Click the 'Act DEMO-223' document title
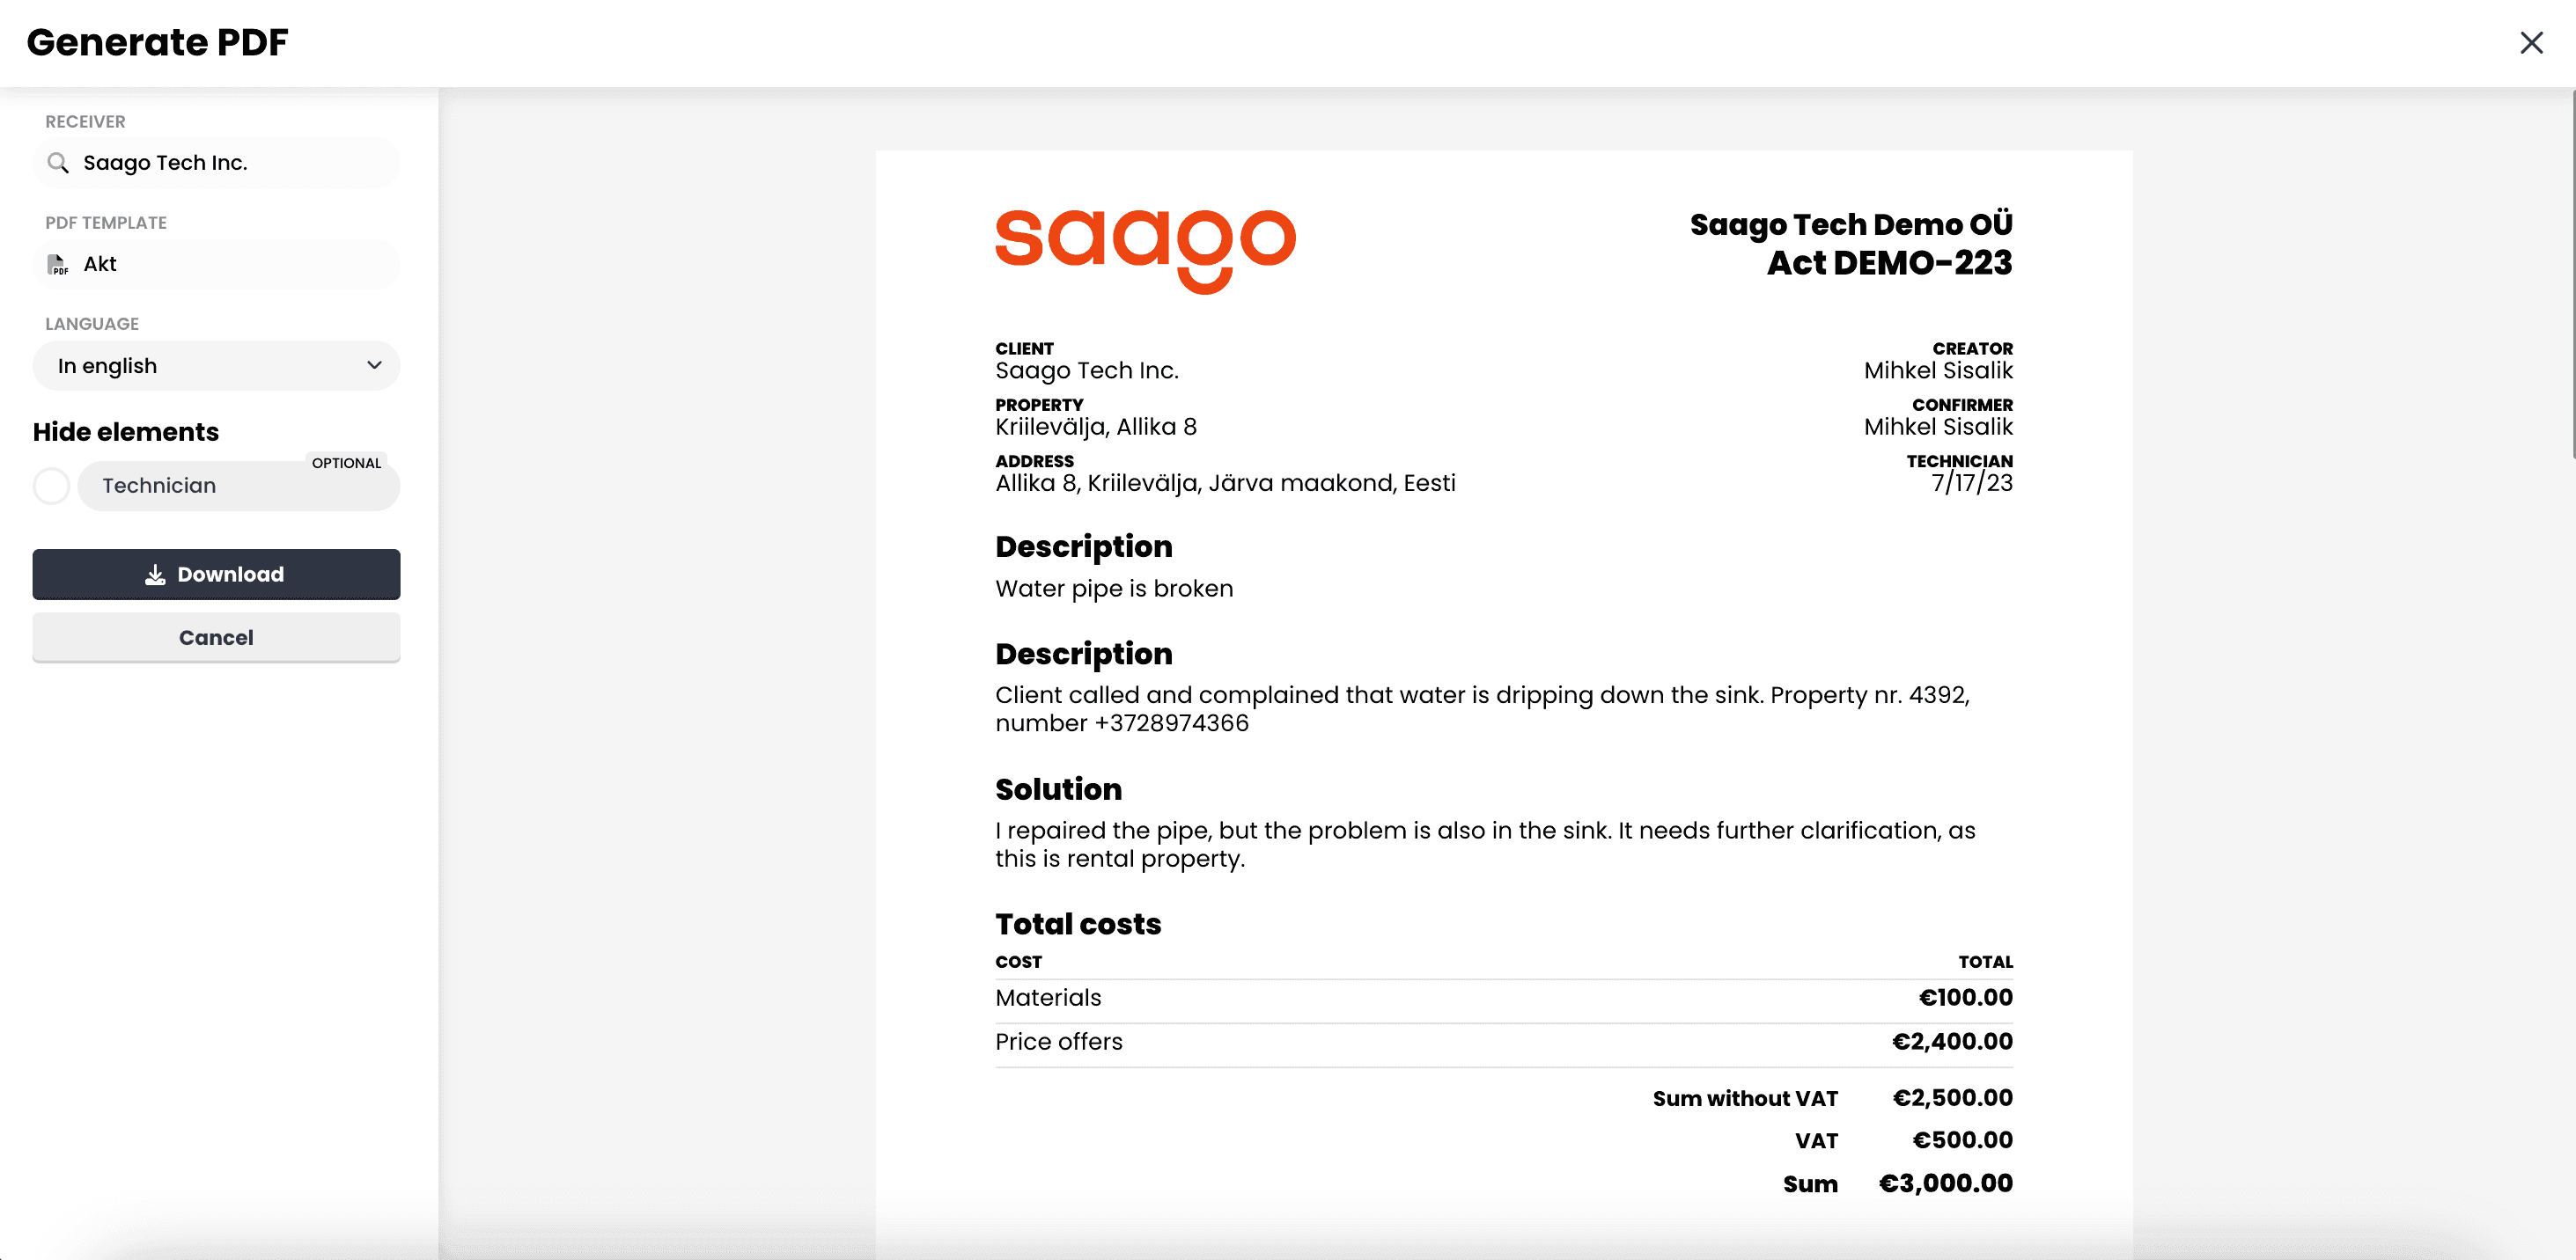 1888,263
